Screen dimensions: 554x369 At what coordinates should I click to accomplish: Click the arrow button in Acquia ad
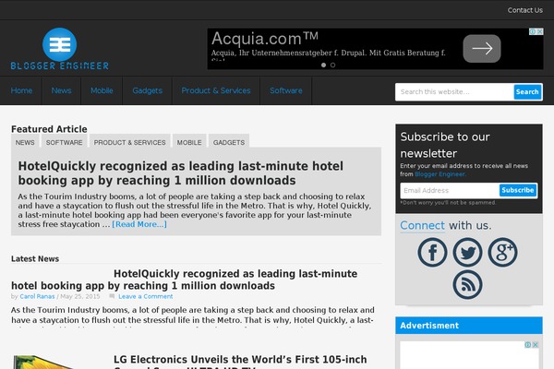coord(482,48)
